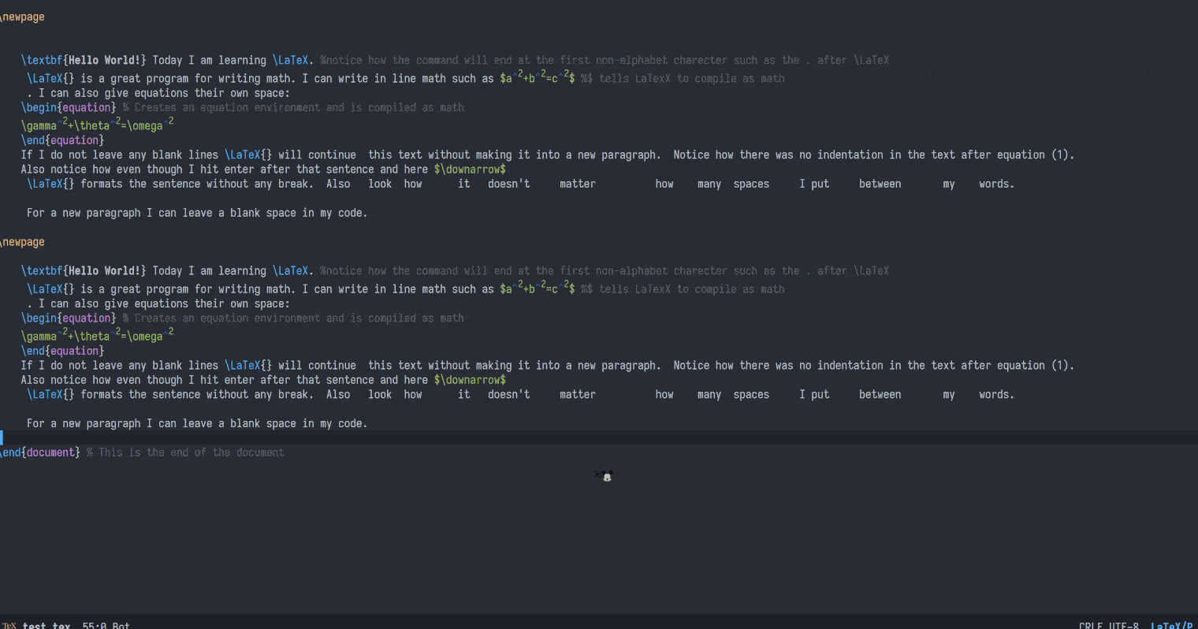Click the 55:0 cursor position indicator
The image size is (1198, 629).
coord(94,625)
